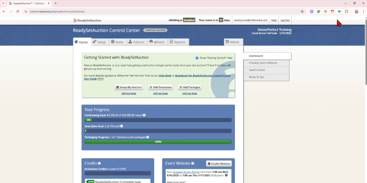Open News & Tips in side menu
367x183 pixels.
tap(266, 77)
